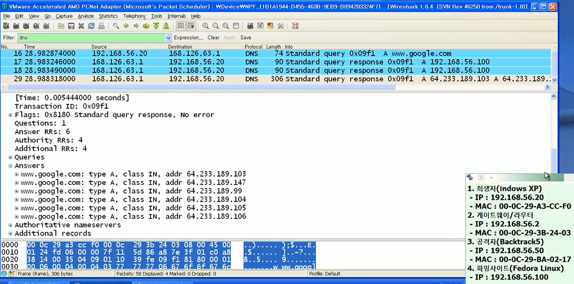The height and width of the screenshot is (284, 574).
Task: Open the capture interfaces list icon
Action: pos(6,26)
